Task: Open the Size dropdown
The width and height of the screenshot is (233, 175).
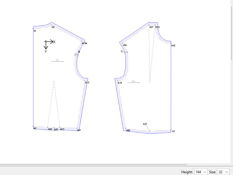Action: (223, 172)
